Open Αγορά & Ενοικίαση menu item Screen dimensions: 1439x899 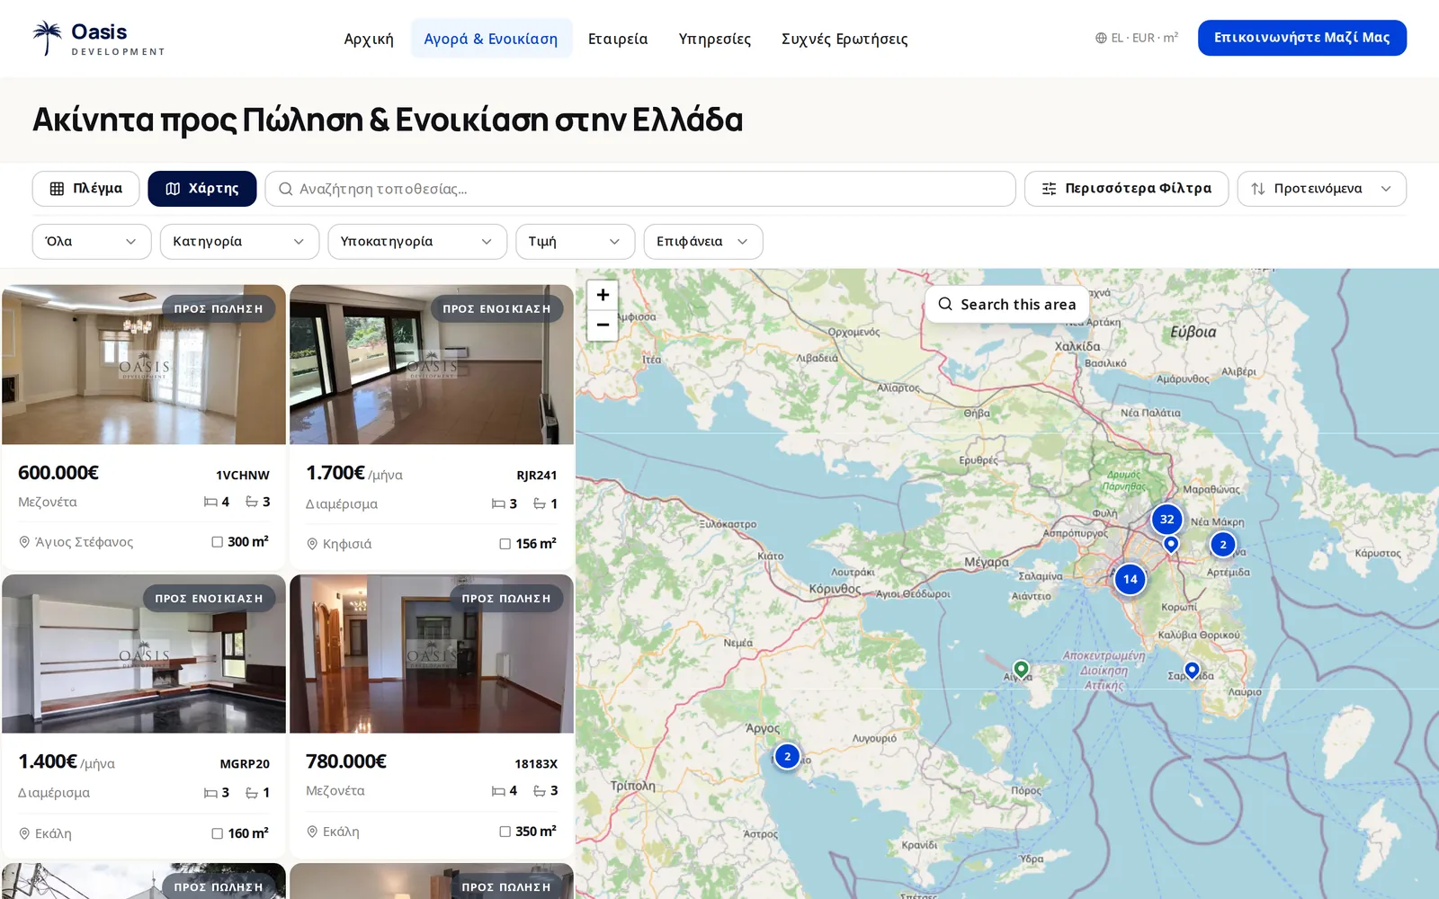(x=491, y=39)
